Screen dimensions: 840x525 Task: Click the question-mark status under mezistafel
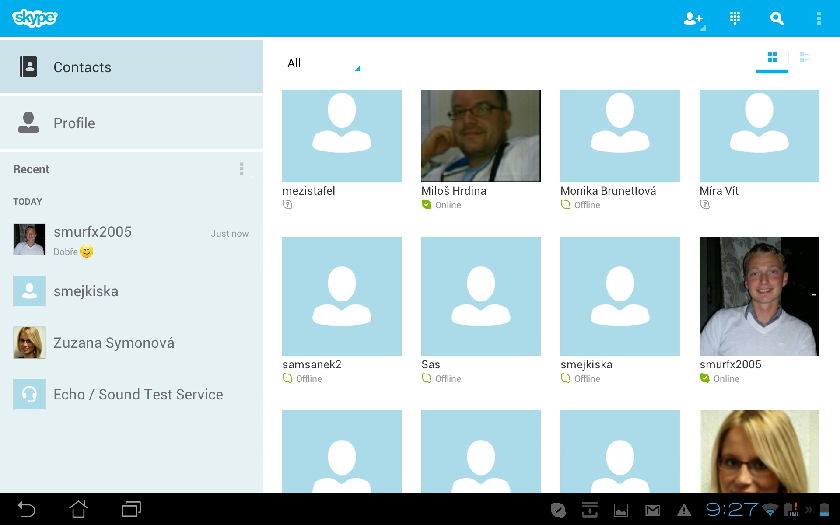(287, 204)
